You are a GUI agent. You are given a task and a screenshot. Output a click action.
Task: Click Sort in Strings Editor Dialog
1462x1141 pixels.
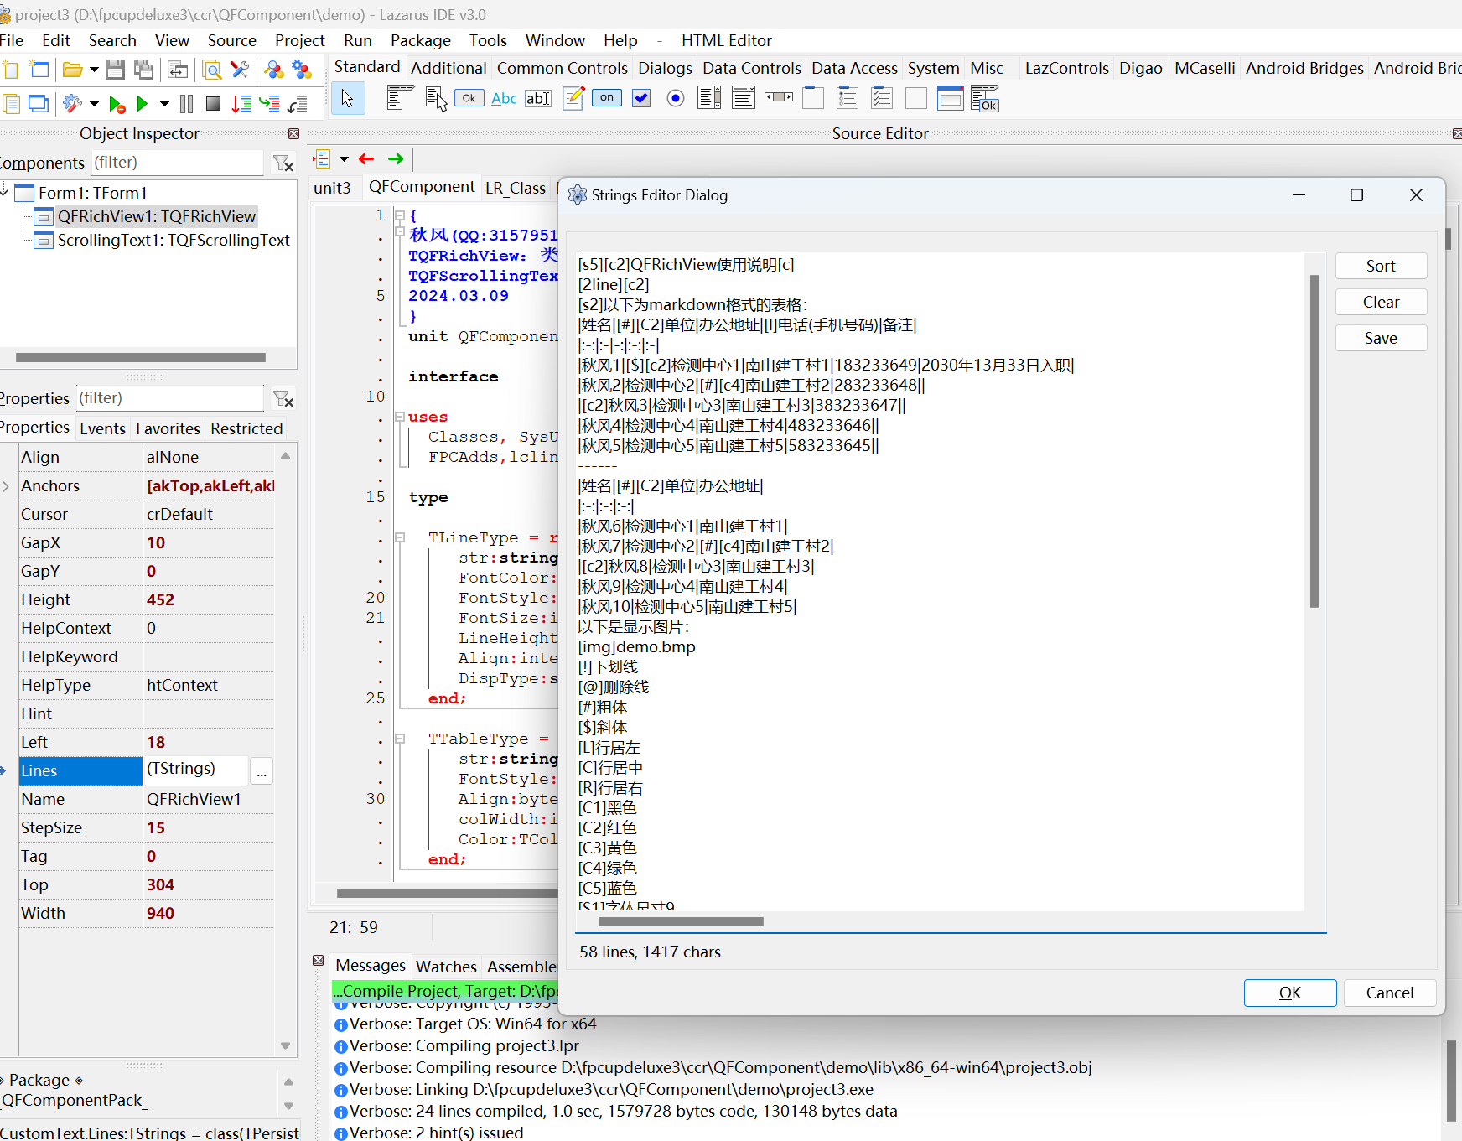(x=1381, y=266)
